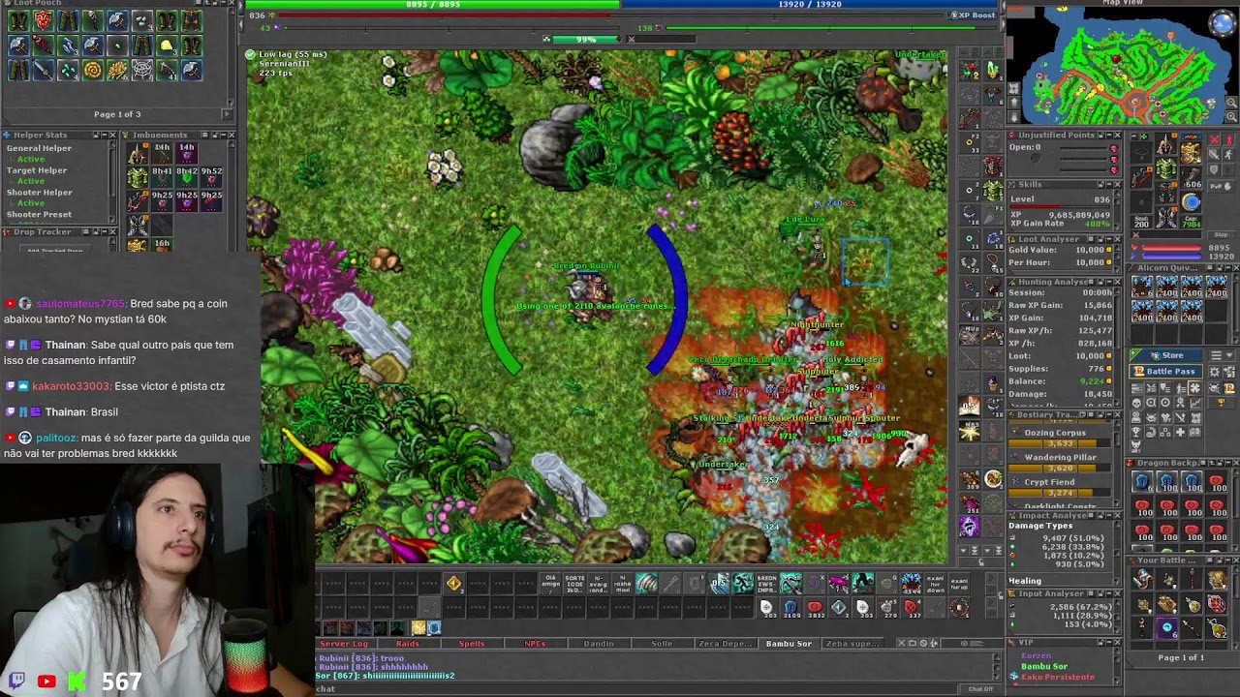Click the bow weapon equipment slot
This screenshot has height=697, width=1240.
pos(1141,176)
